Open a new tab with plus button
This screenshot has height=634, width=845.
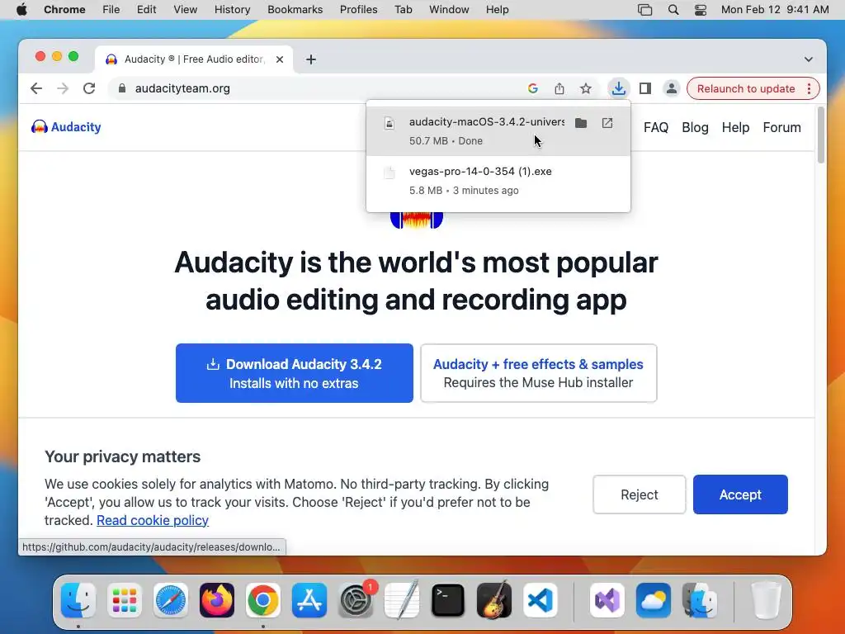[x=311, y=59]
